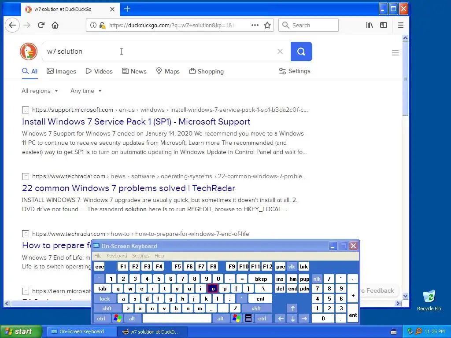The width and height of the screenshot is (451, 338).
Task: Open the DuckDuckGo side menu
Action: pyautogui.click(x=395, y=53)
